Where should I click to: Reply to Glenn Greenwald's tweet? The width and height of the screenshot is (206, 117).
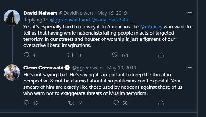point(27,103)
